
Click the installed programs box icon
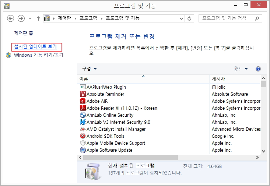click(92, 172)
